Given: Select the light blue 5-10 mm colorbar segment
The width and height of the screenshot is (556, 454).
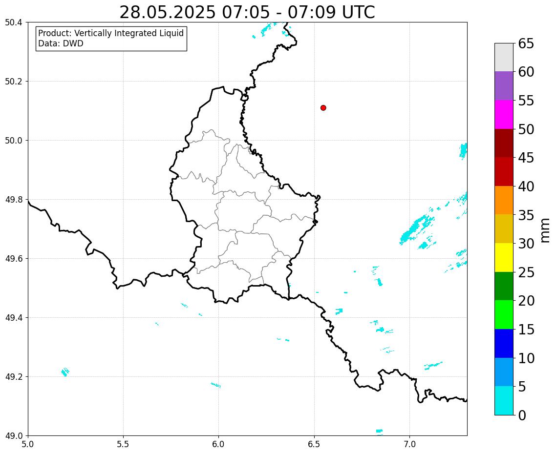Looking at the screenshot, I should [x=504, y=372].
